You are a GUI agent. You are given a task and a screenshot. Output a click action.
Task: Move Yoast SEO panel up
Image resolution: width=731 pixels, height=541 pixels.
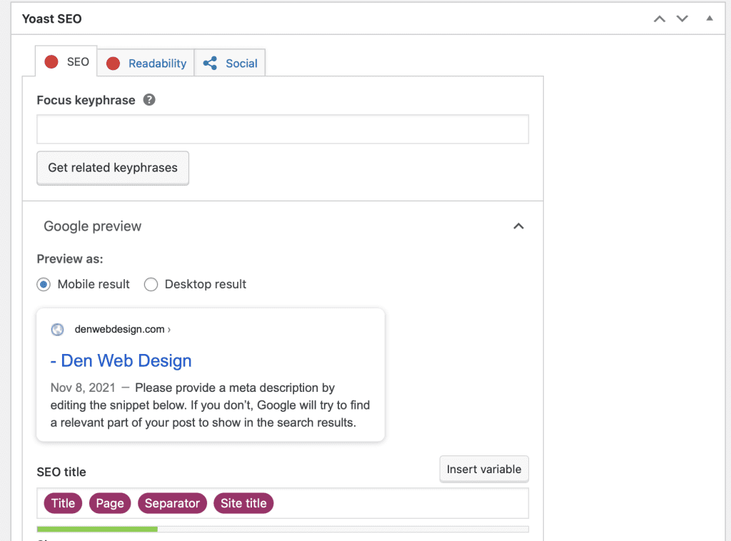659,19
